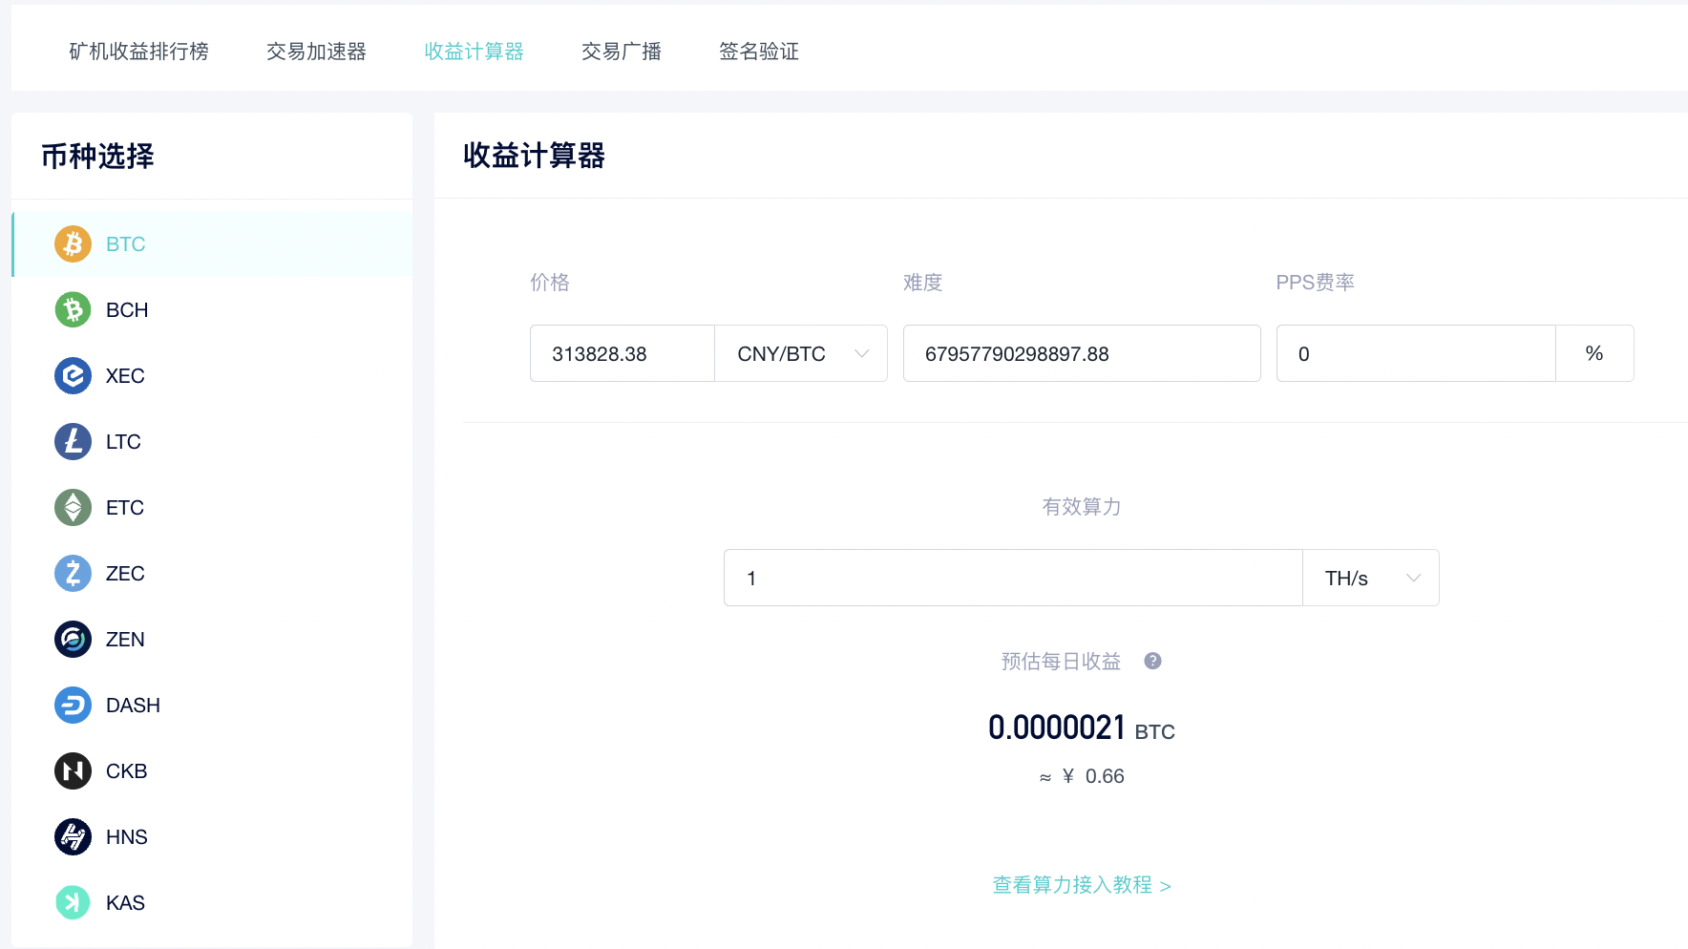Pick the ZEC label in coin list
The image size is (1688, 949).
pyautogui.click(x=125, y=574)
